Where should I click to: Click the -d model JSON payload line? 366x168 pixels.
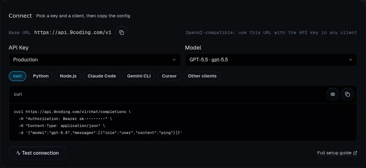pos(100,133)
